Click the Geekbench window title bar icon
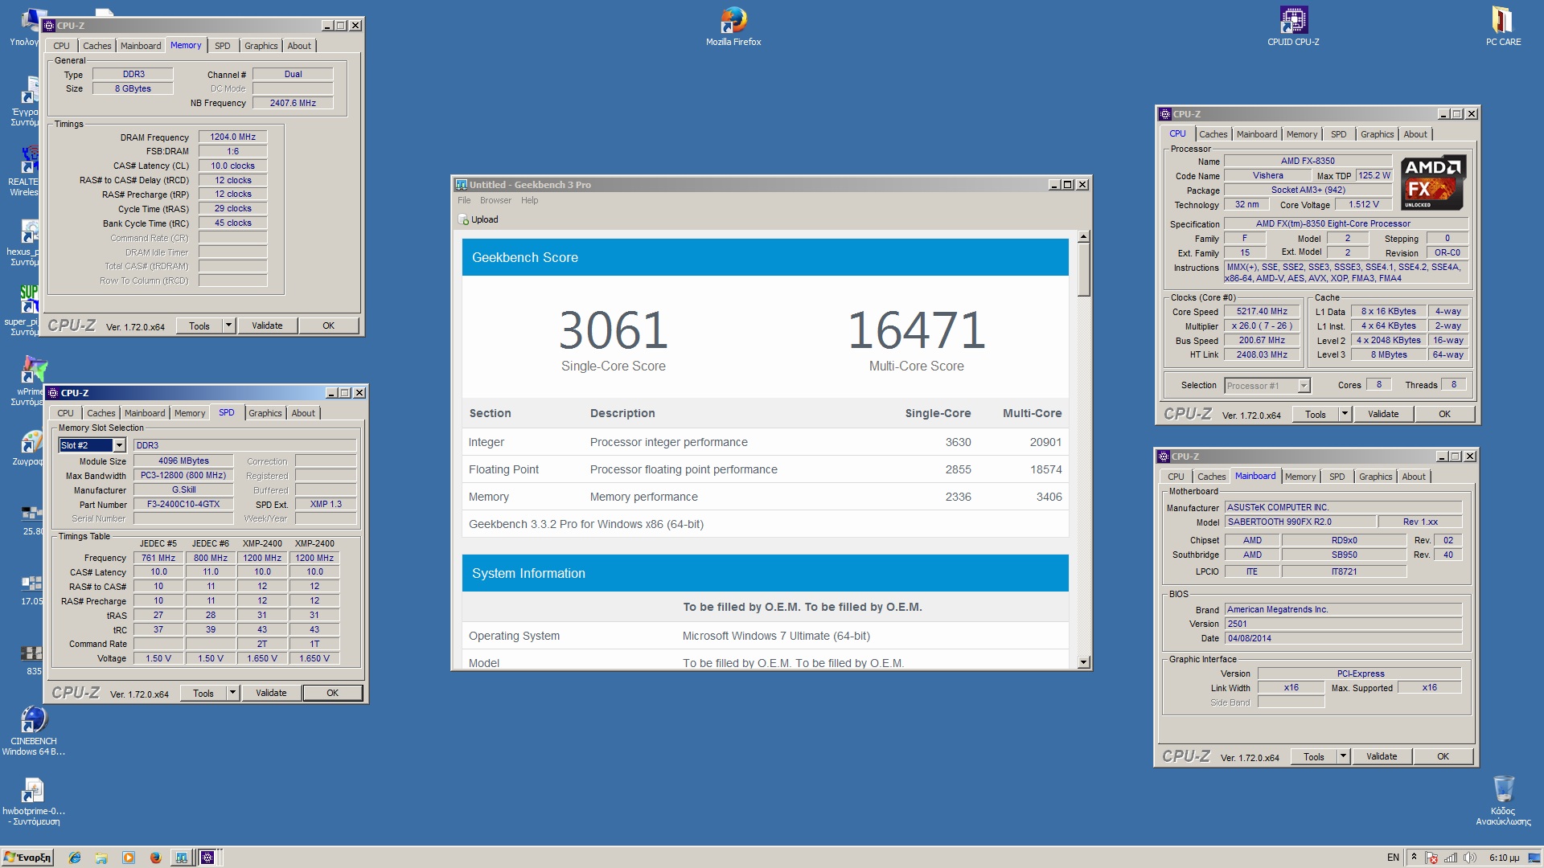 pyautogui.click(x=461, y=185)
